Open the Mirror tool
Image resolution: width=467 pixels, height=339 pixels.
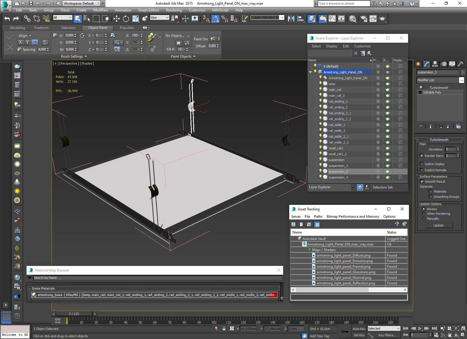click(x=291, y=19)
